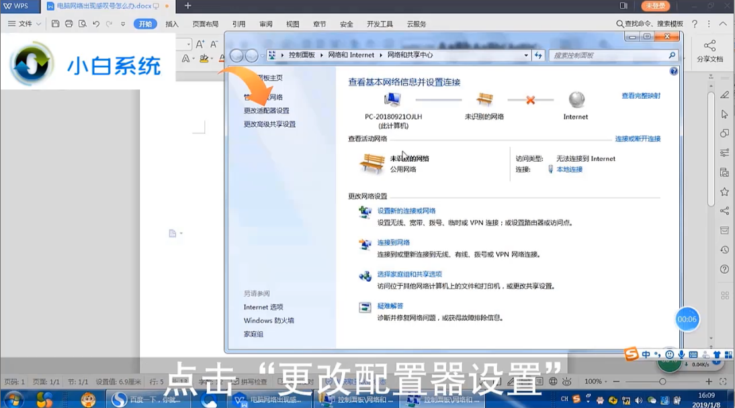Open Windows Start button
This screenshot has height=408, width=735.
pyautogui.click(x=13, y=399)
